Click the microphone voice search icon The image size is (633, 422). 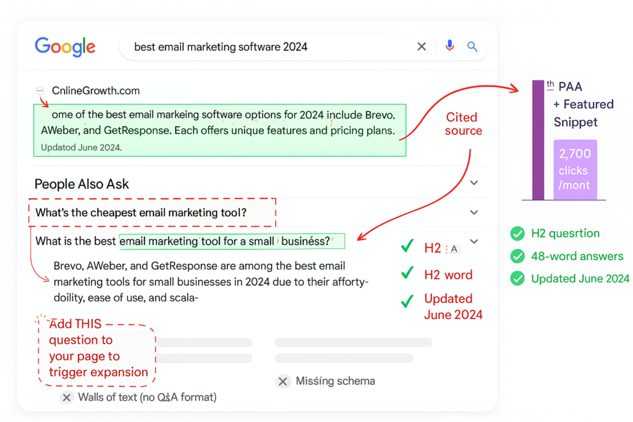[449, 46]
